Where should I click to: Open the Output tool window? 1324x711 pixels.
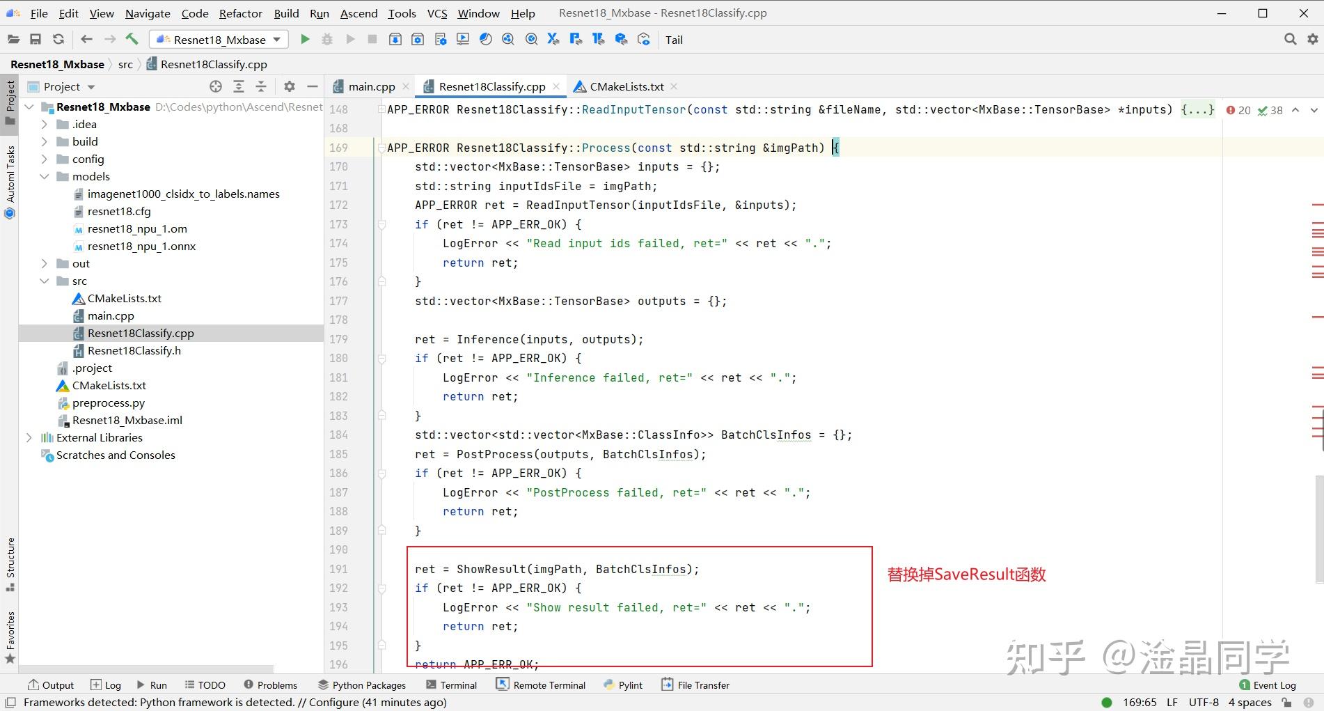51,685
